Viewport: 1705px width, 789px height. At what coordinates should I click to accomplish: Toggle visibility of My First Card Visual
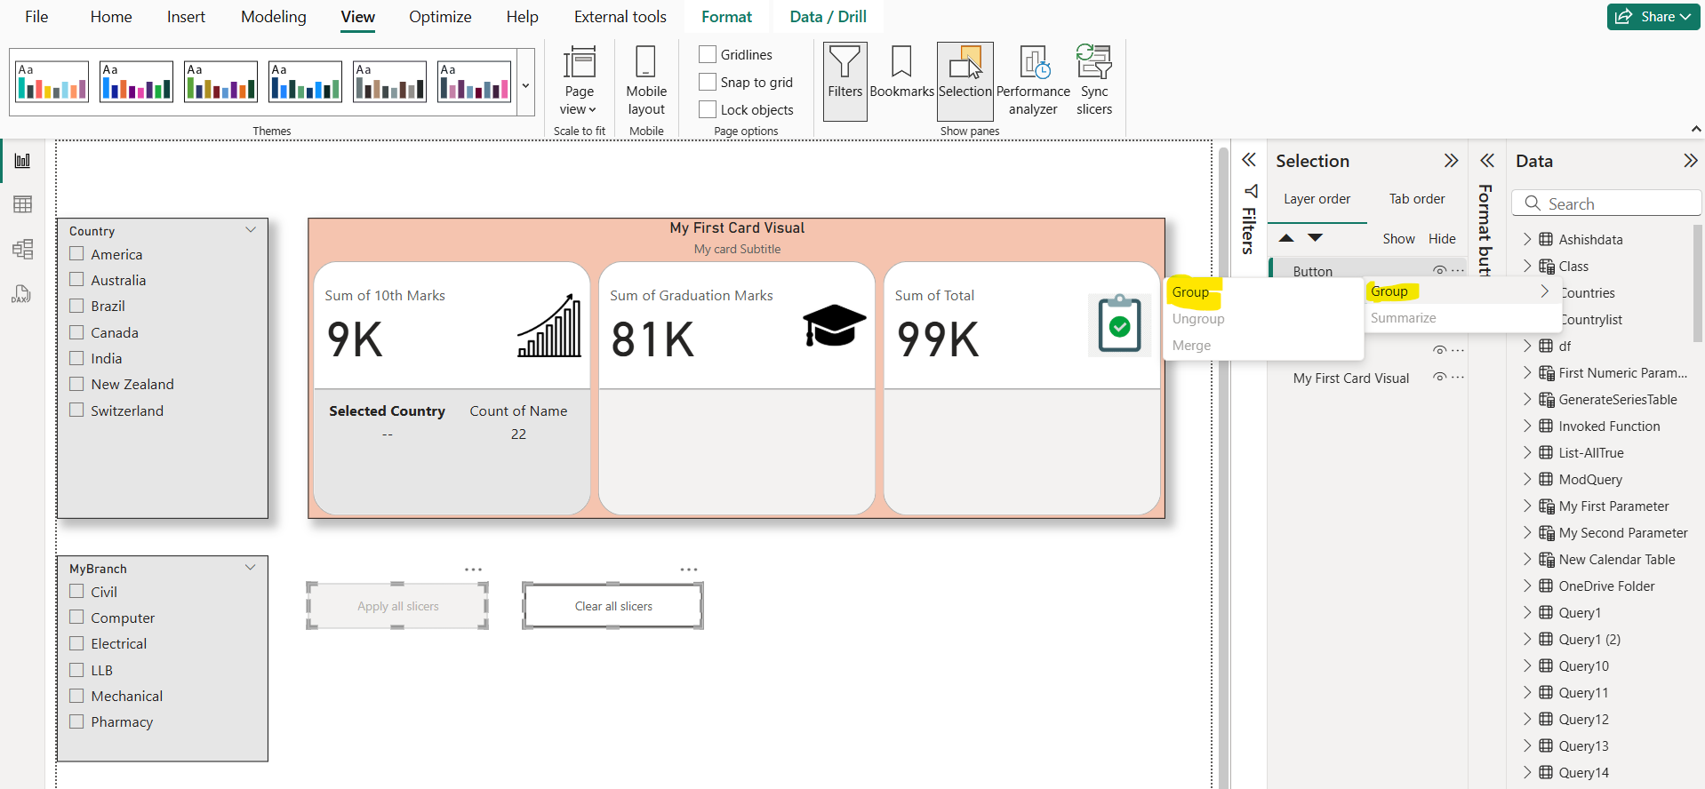coord(1439,378)
